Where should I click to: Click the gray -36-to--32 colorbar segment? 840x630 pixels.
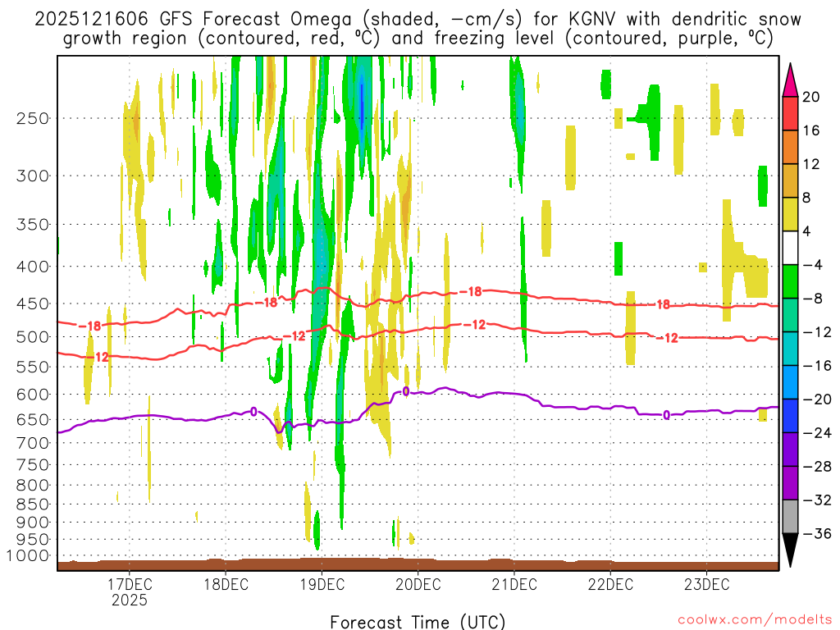[790, 517]
